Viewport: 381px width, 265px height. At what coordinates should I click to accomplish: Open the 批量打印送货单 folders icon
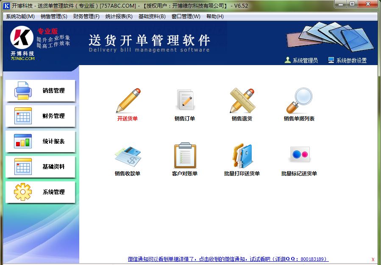click(x=242, y=156)
